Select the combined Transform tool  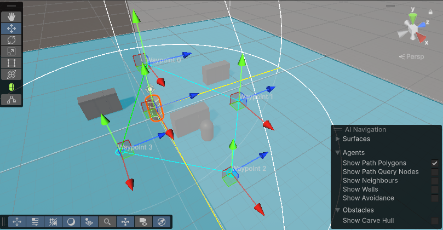point(11,74)
